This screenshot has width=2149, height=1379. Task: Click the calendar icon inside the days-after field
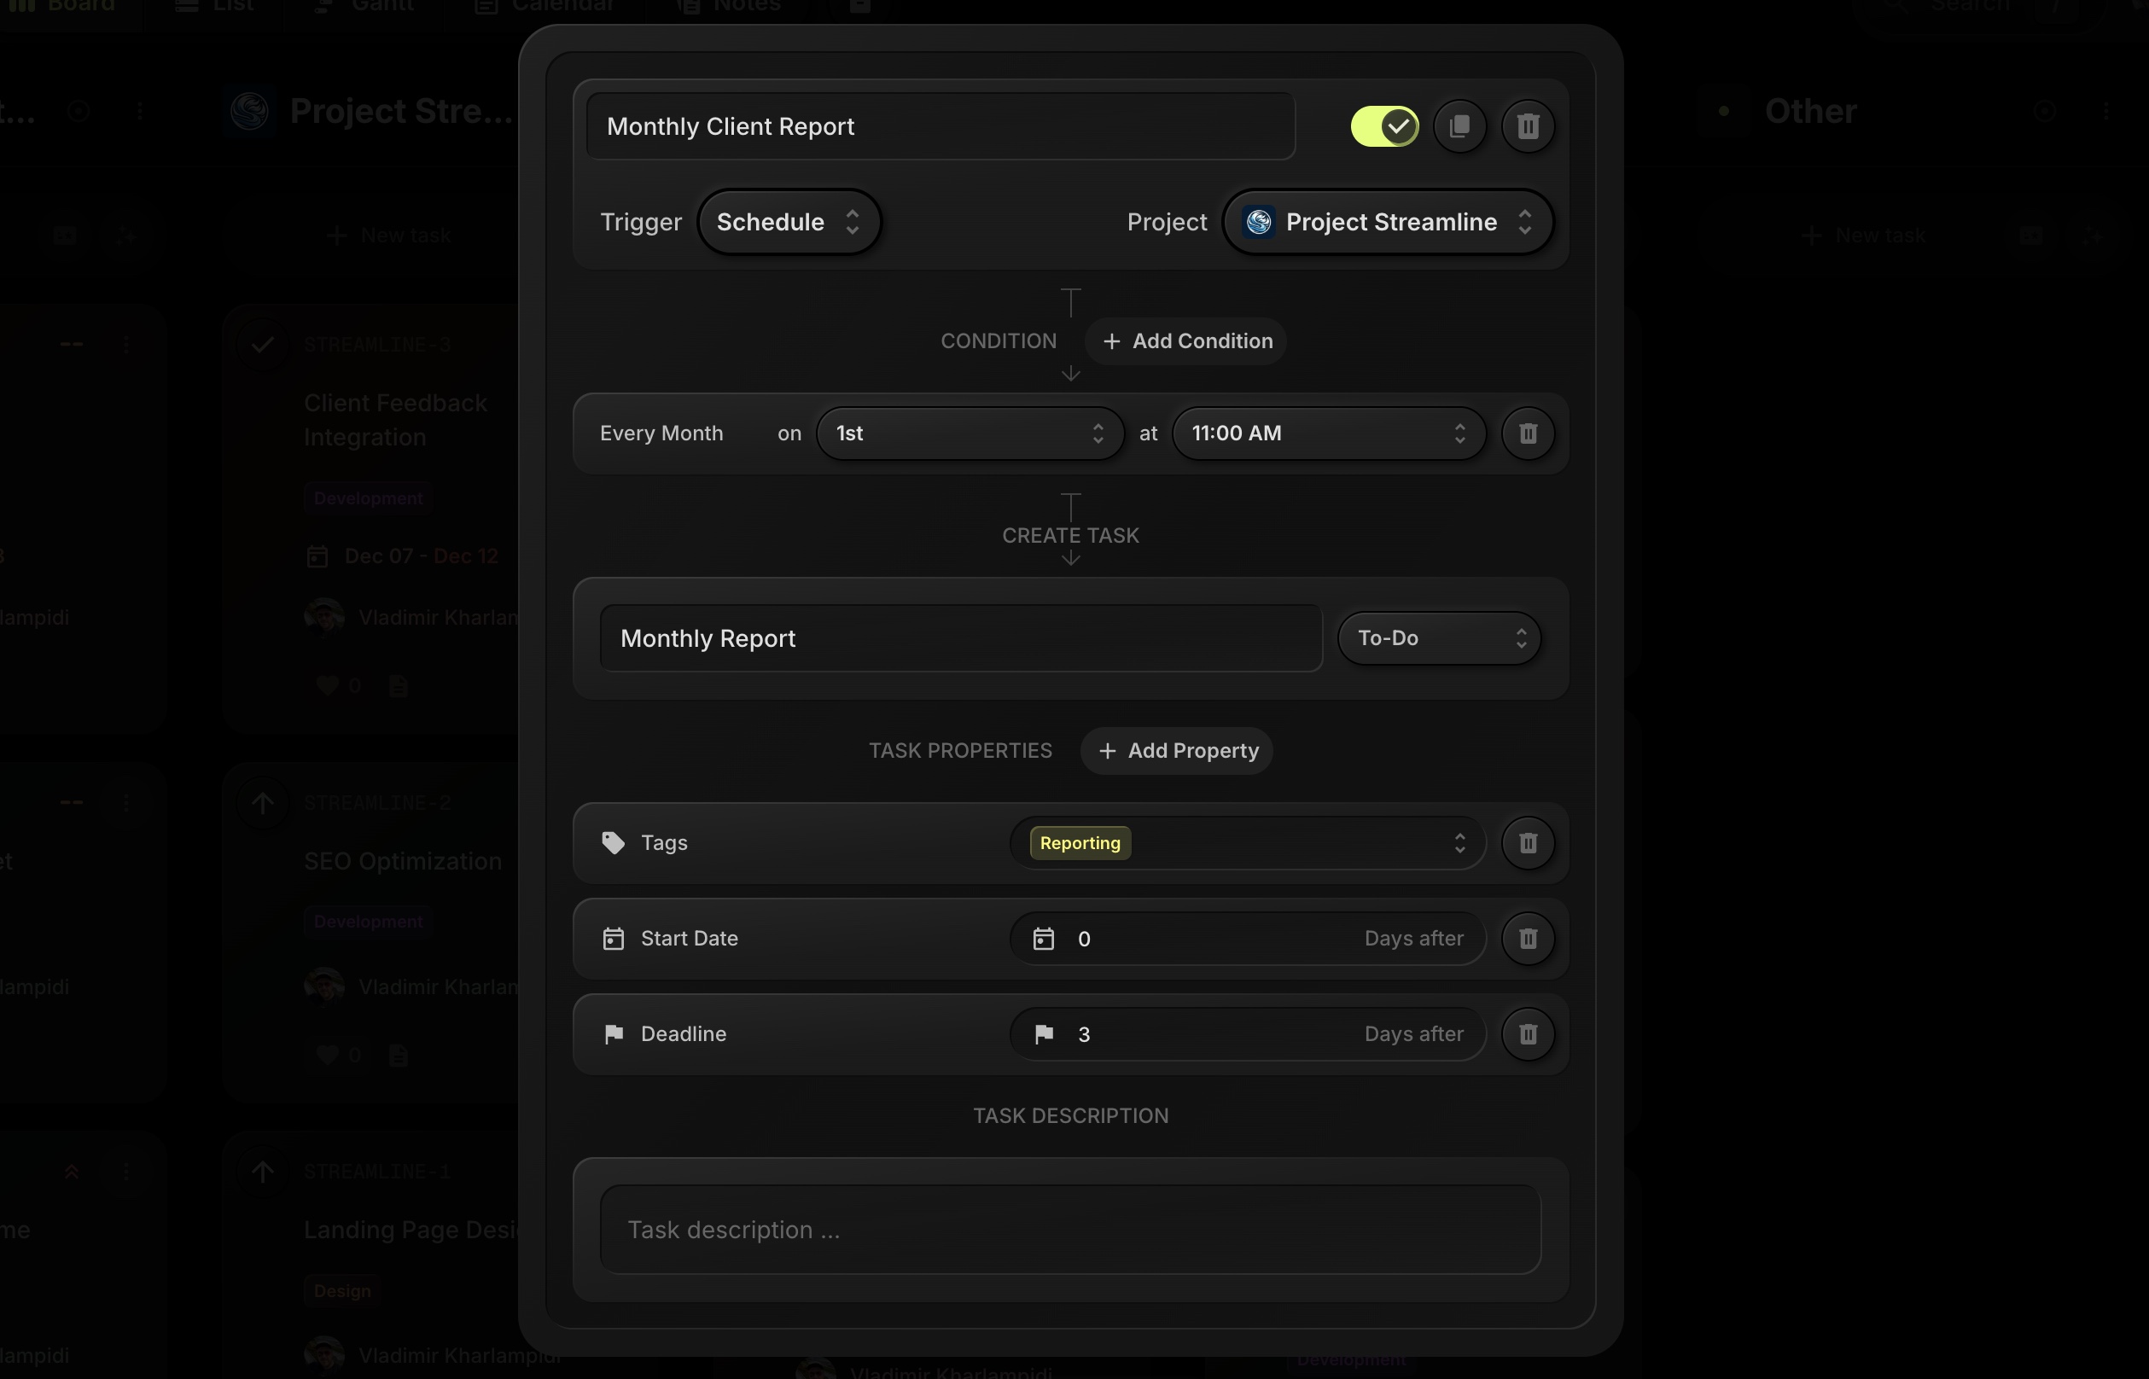coord(1044,939)
